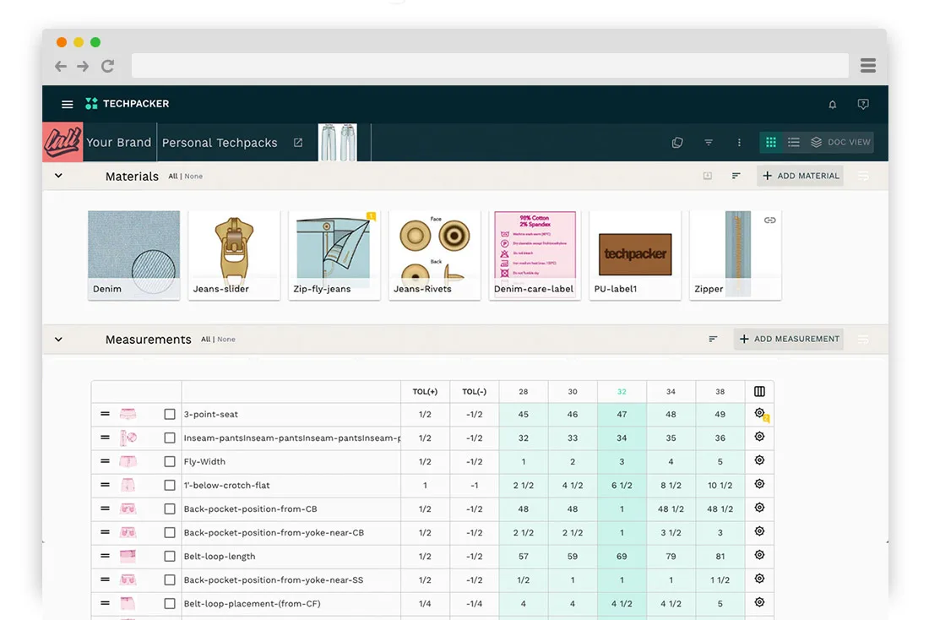Image resolution: width=929 pixels, height=620 pixels.
Task: Open settings gear for 3-point-seat row
Action: tap(759, 414)
